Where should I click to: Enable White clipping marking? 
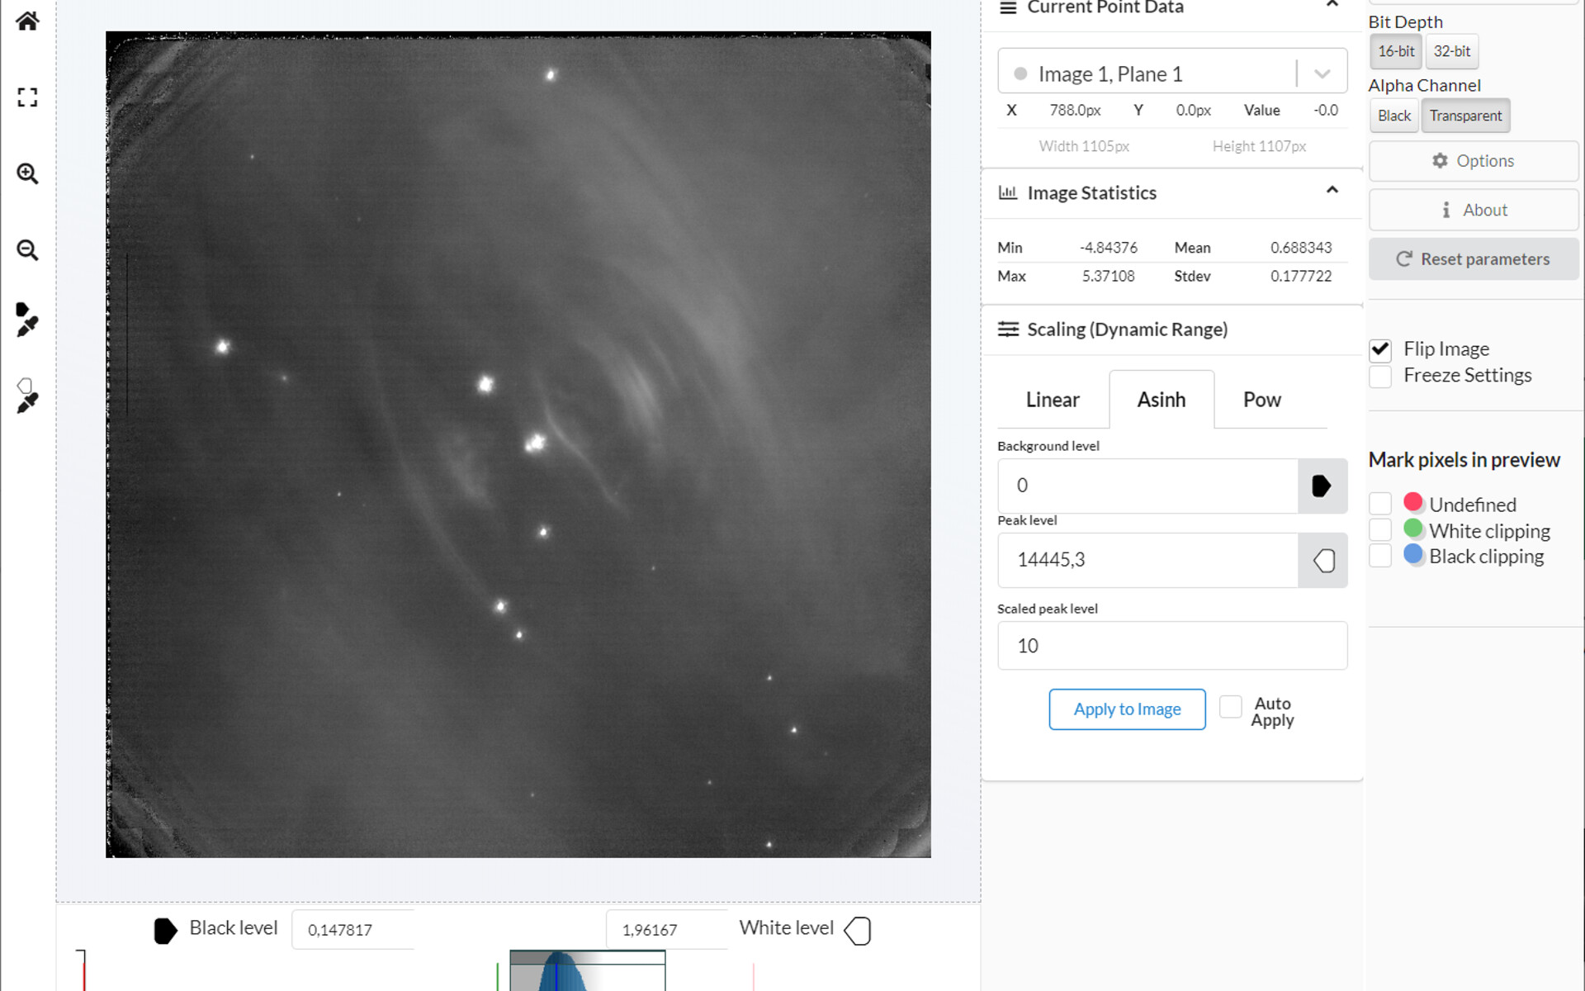click(x=1380, y=529)
